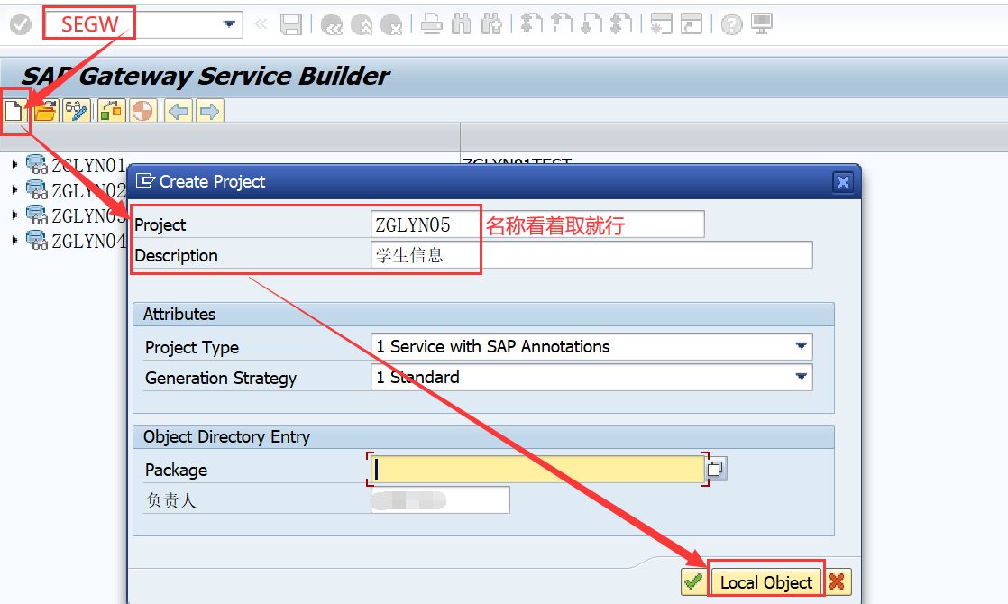Open the Package value help search icon
The width and height of the screenshot is (1008, 604).
tap(716, 469)
